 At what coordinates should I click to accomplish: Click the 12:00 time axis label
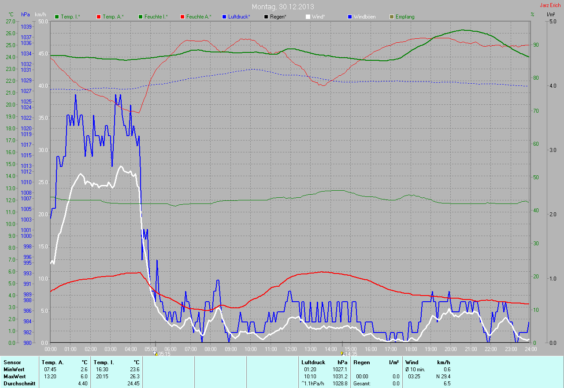pos(291,349)
